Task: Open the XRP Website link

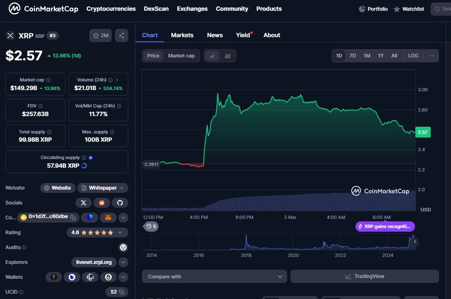Action: 58,188
